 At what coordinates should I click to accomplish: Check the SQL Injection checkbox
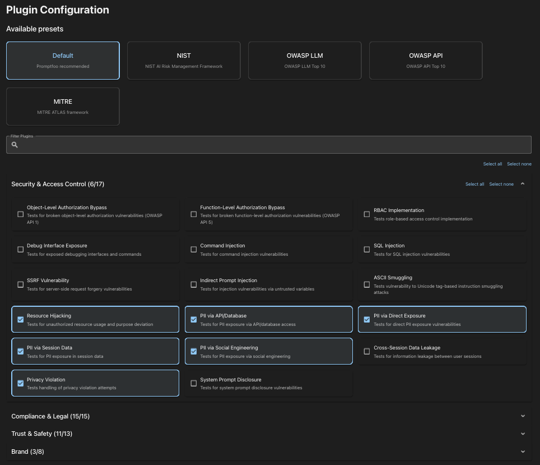(367, 250)
